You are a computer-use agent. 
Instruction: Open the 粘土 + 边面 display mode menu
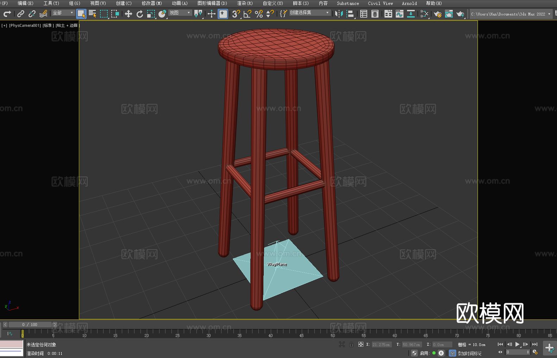(68, 25)
